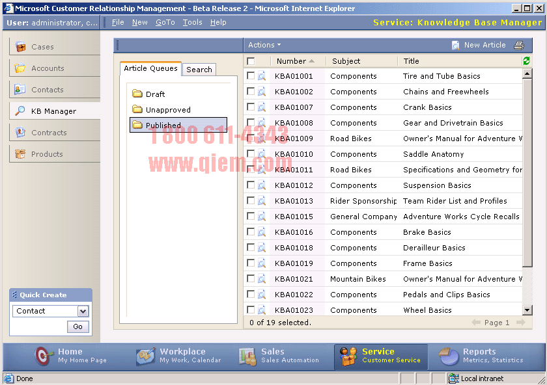Switch to the Search tab

pos(199,70)
